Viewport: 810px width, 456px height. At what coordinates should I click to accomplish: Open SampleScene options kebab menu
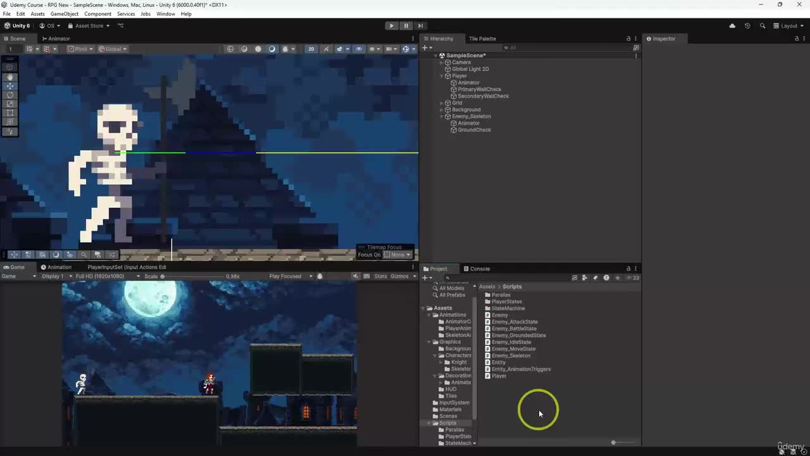coord(636,56)
